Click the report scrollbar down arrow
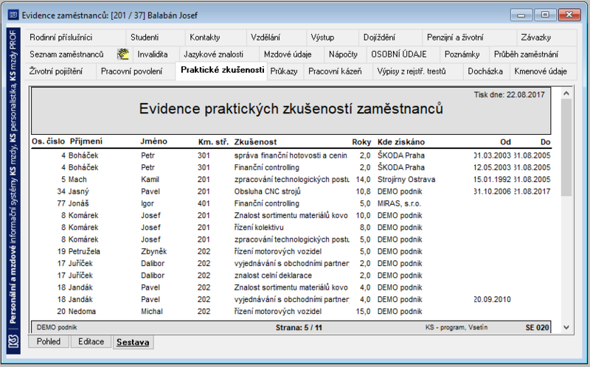The height and width of the screenshot is (367, 590). point(566,327)
